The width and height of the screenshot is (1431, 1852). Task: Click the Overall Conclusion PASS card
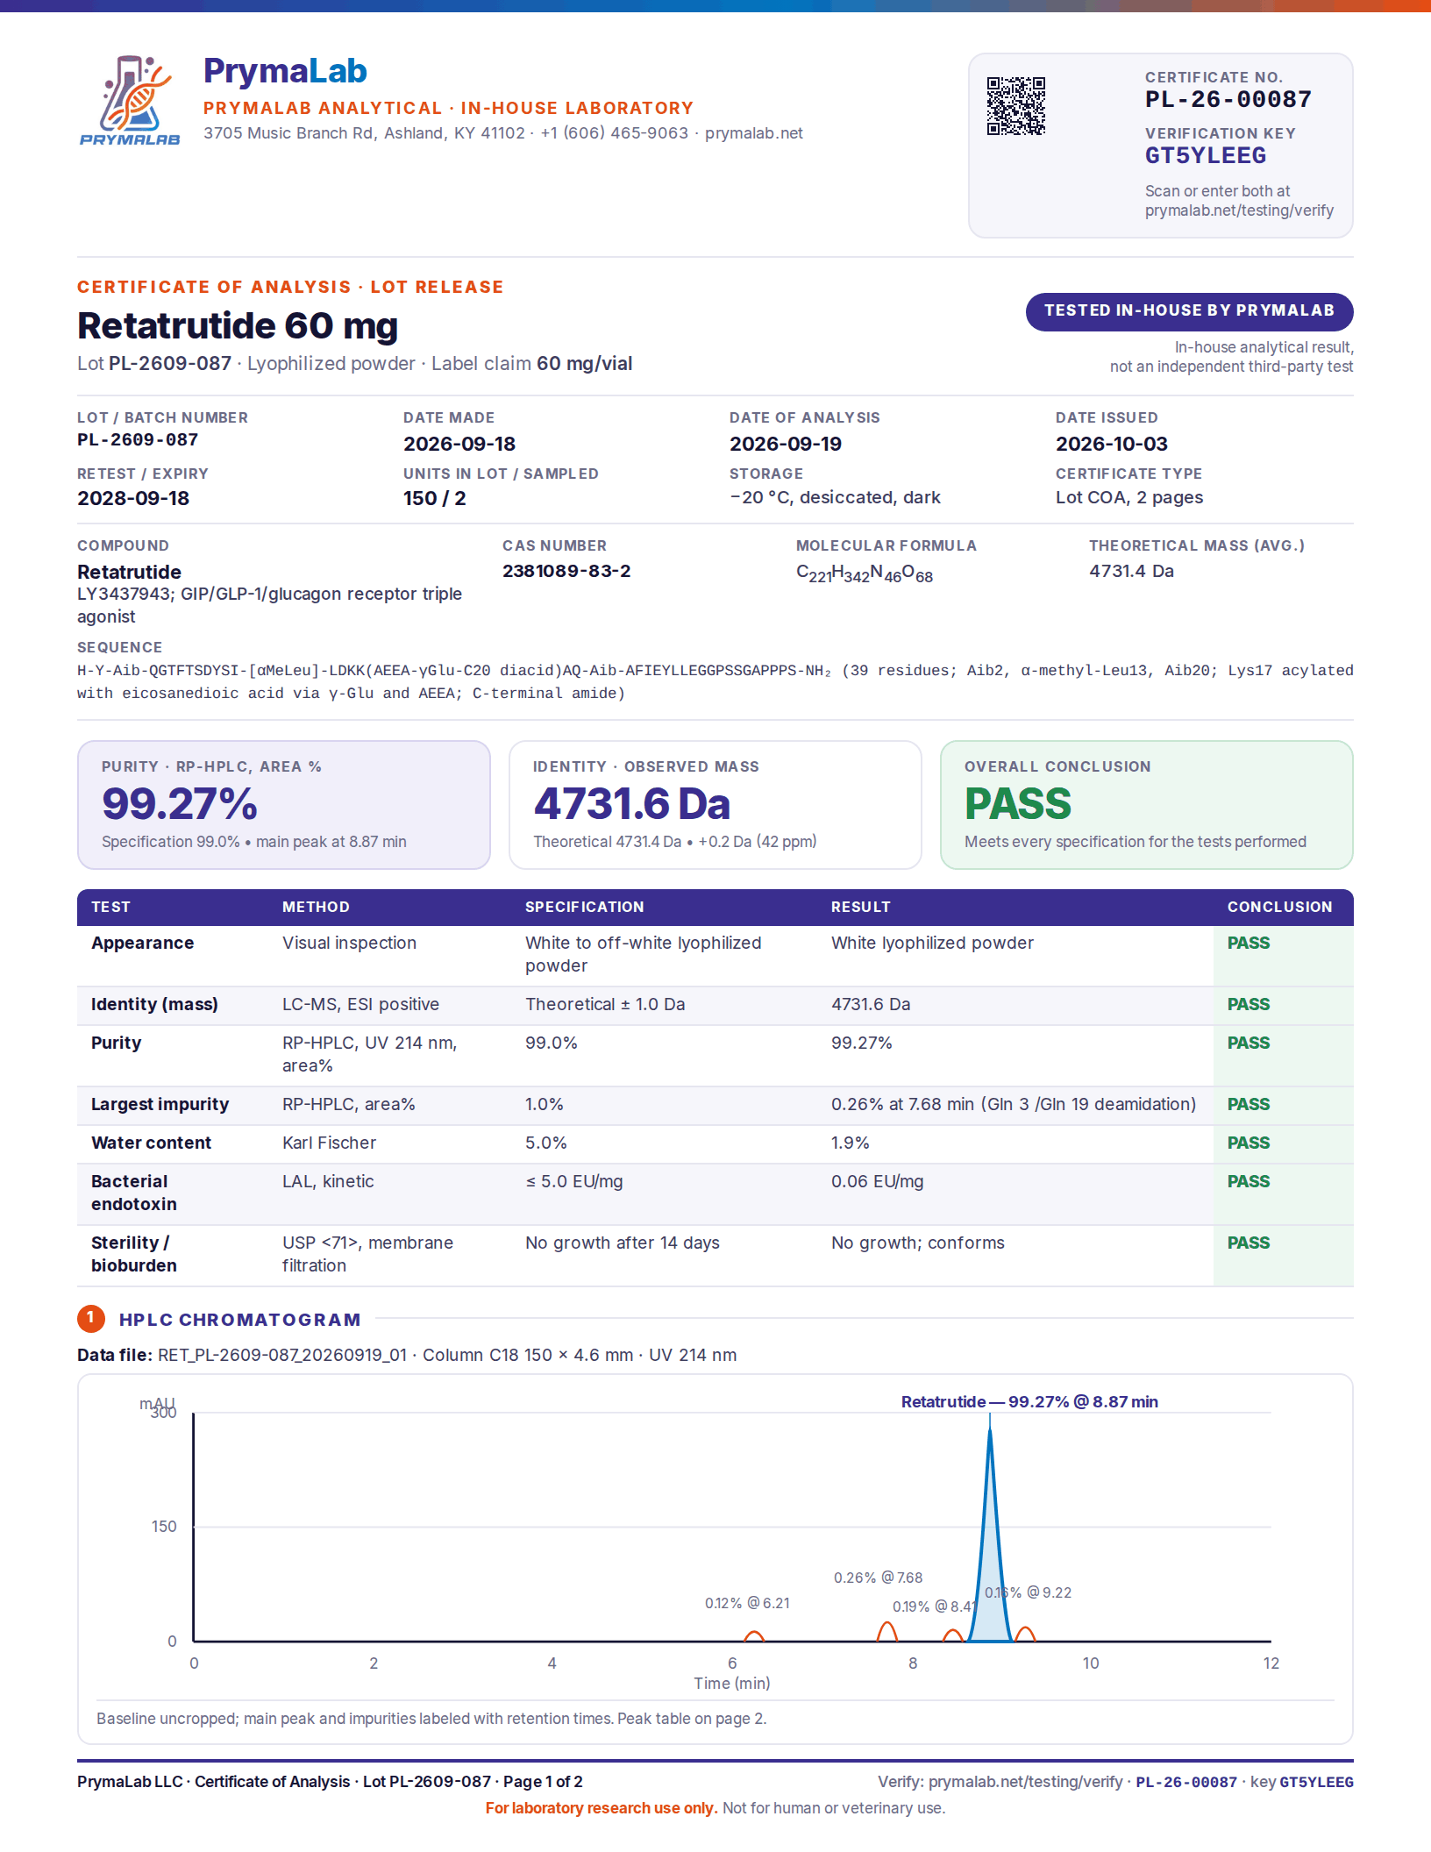click(x=1146, y=805)
